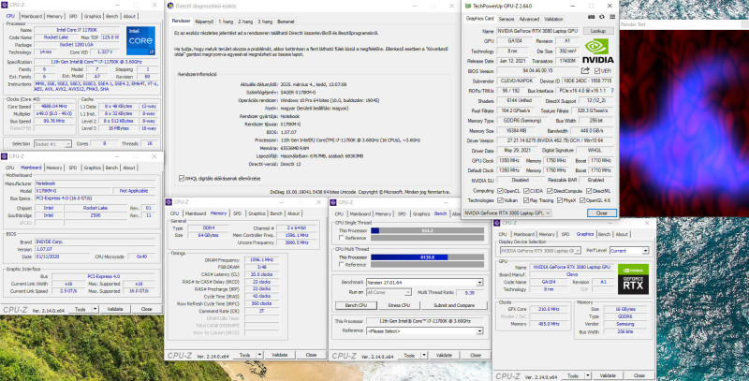749x381 pixels.
Task: Open the Selection Socket #1 dropdown
Action: click(52, 144)
